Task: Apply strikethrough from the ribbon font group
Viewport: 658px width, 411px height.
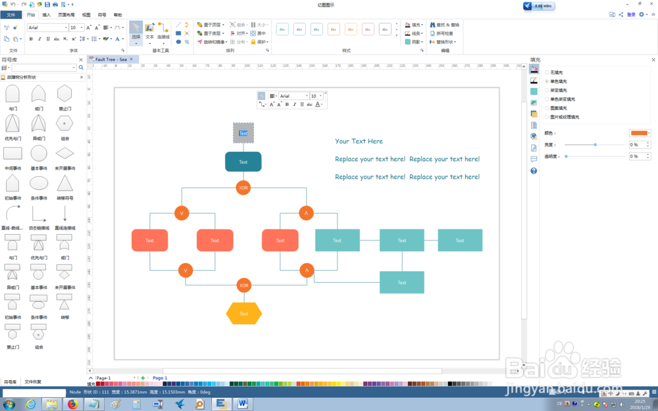Action: pyautogui.click(x=57, y=39)
